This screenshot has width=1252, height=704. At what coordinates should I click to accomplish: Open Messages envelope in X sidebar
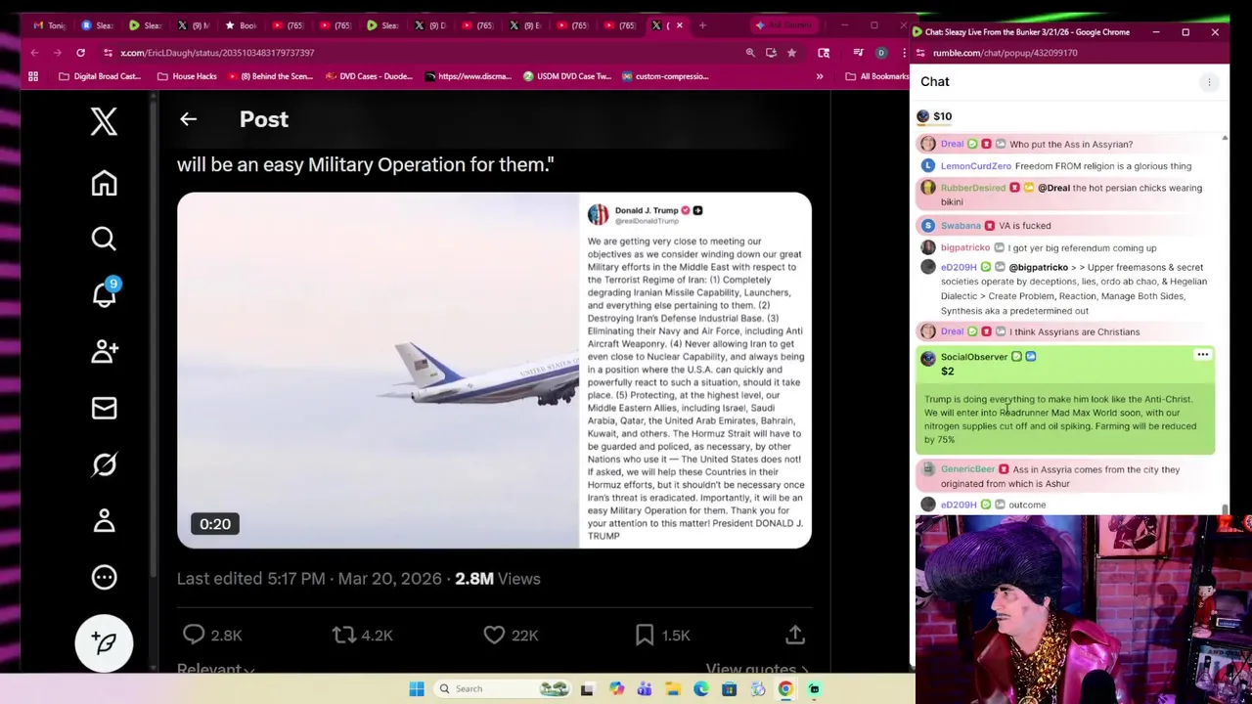click(104, 408)
